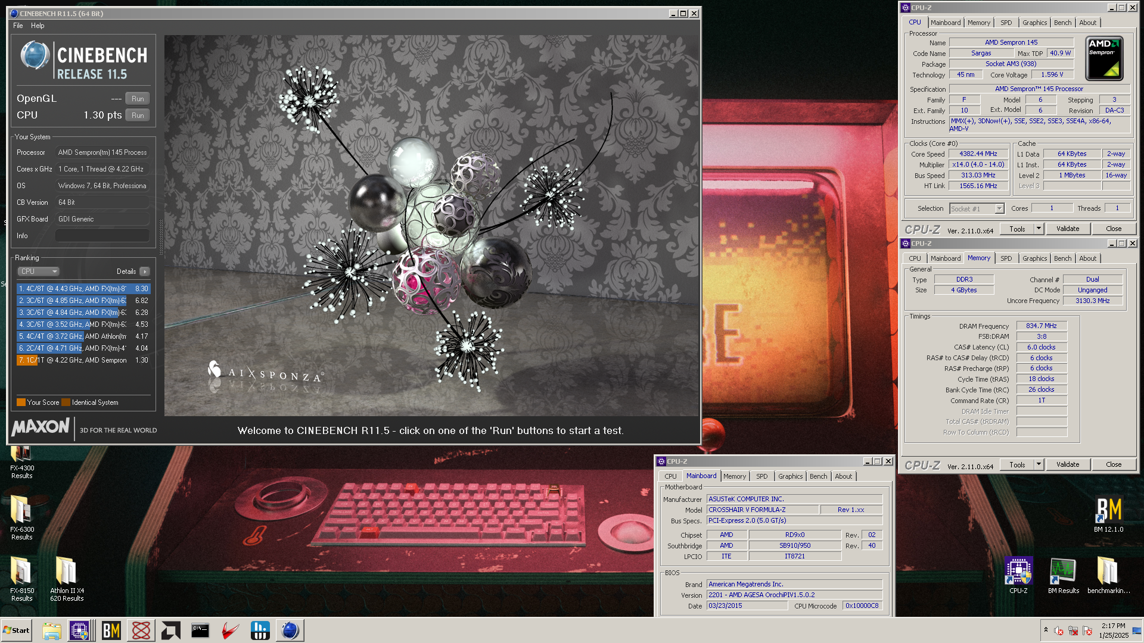The image size is (1144, 643).
Task: Run the OpenGL test in Cinebench
Action: [x=138, y=99]
